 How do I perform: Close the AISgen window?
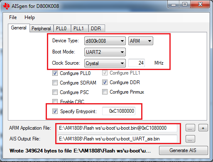(x=200, y=5)
